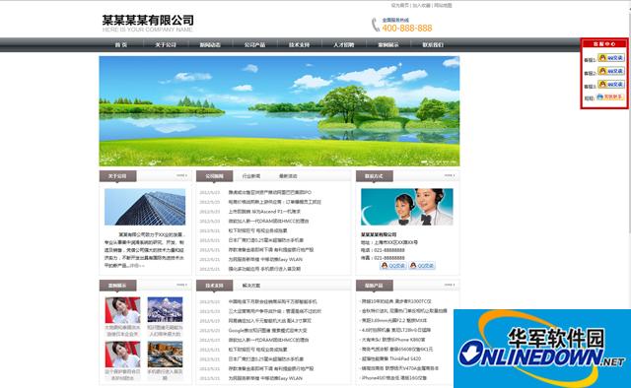Open the news headline mentioning IPO
The width and height of the screenshot is (631, 388).
click(269, 192)
